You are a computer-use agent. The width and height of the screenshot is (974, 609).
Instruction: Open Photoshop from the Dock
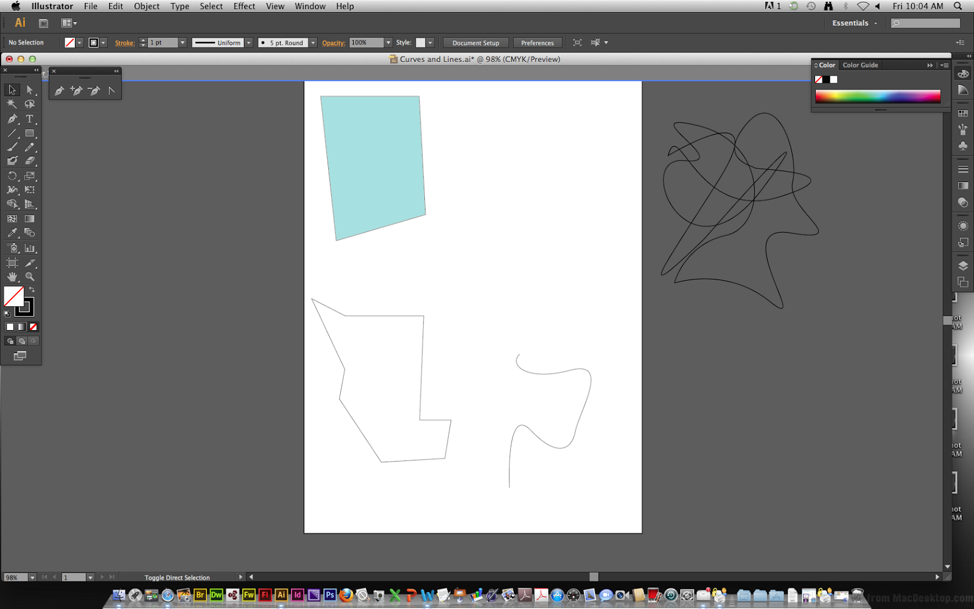tap(329, 596)
